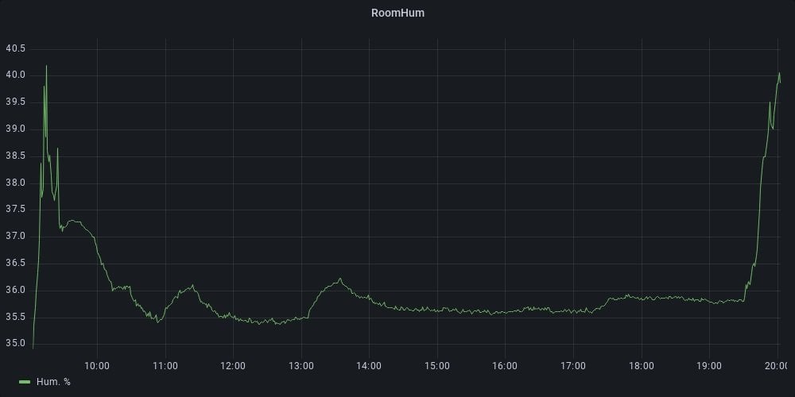Click the highest humidity spike above 40.0
Viewport: 795px width, 397px height.
pyautogui.click(x=46, y=66)
